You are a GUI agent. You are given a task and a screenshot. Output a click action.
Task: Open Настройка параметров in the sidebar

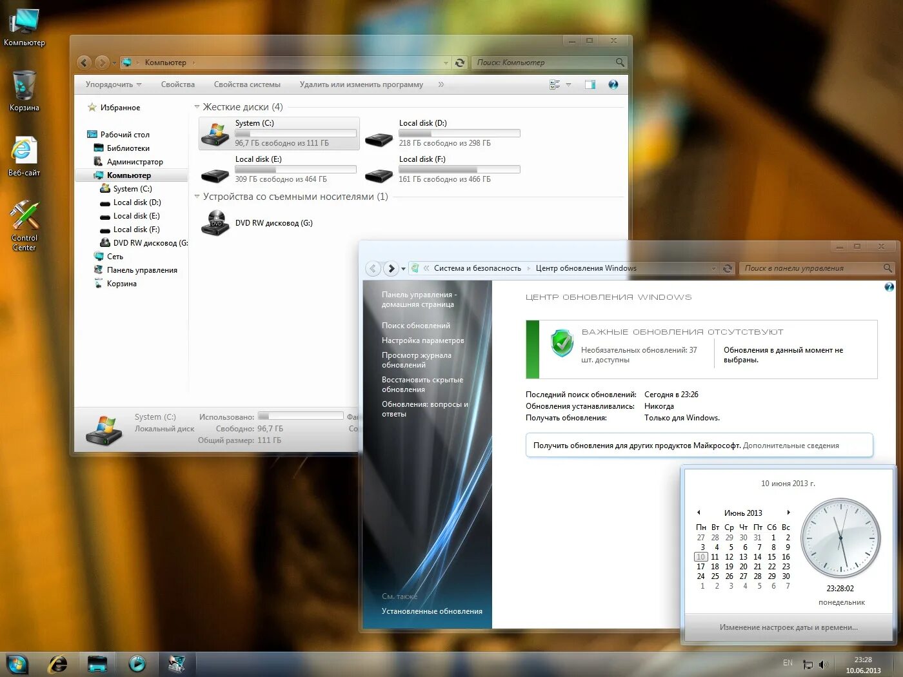pos(423,340)
